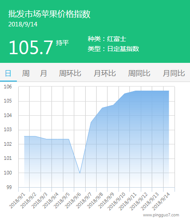Switch to the 月 monthly tab
The width and height of the screenshot is (190, 220).
pyautogui.click(x=43, y=73)
